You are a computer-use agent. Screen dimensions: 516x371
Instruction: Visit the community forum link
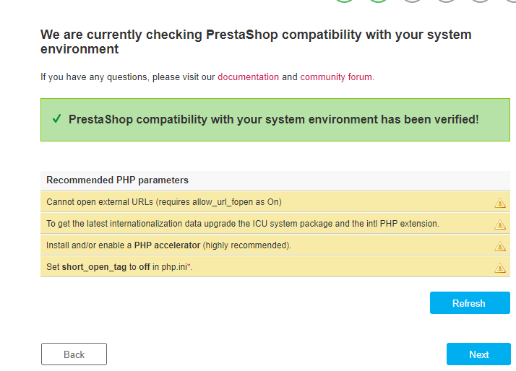336,77
